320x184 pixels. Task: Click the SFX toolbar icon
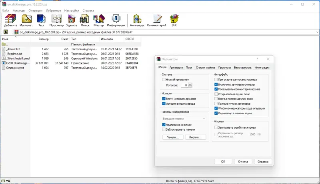(174, 19)
